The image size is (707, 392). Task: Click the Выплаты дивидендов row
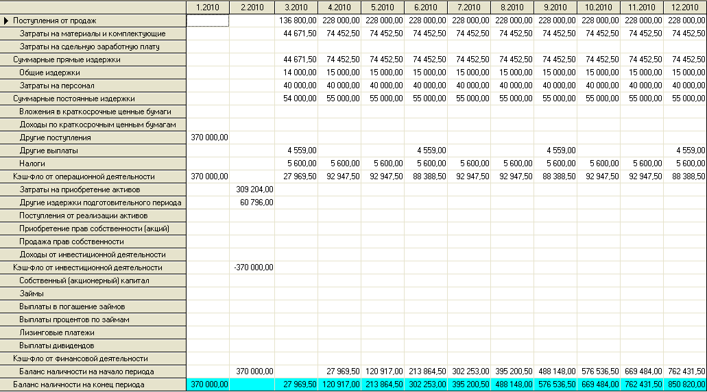93,347
